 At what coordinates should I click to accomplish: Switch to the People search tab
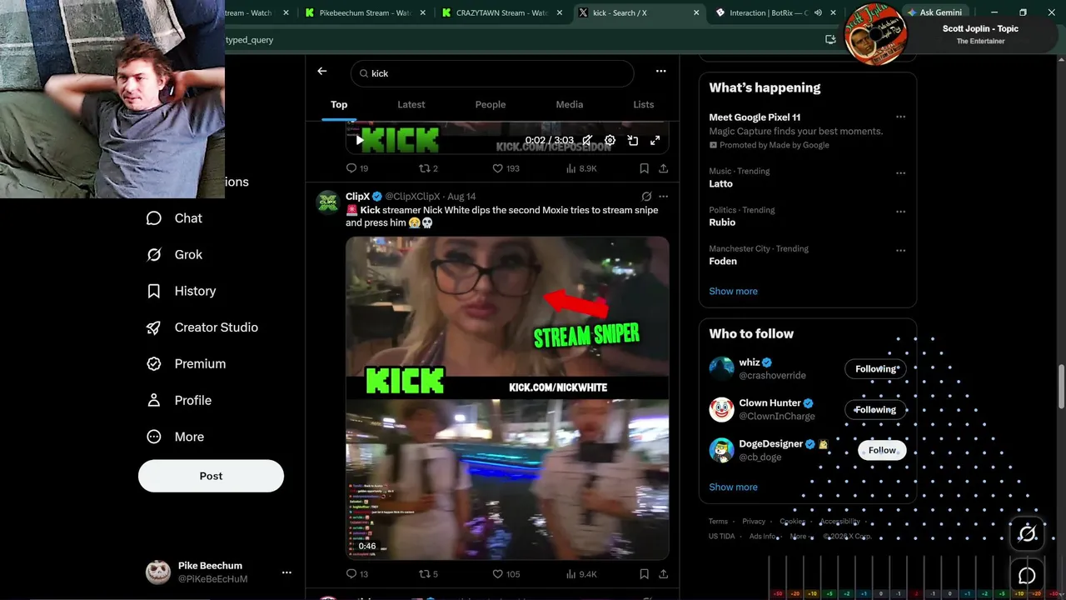[x=491, y=105]
